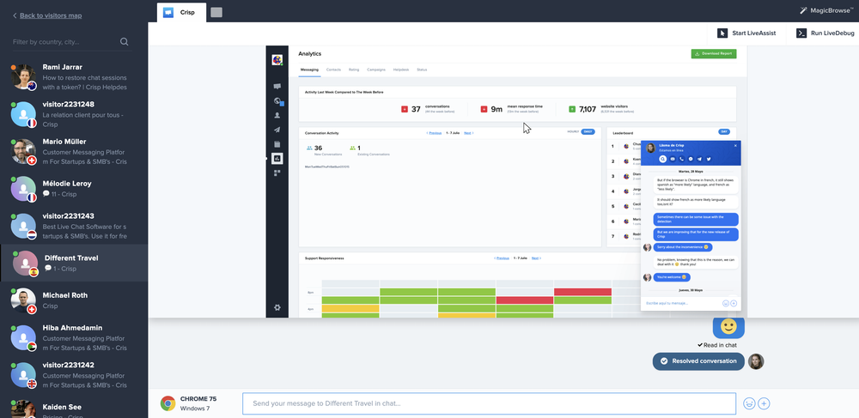Type in the Send your message field
This screenshot has width=859, height=418.
click(x=488, y=403)
